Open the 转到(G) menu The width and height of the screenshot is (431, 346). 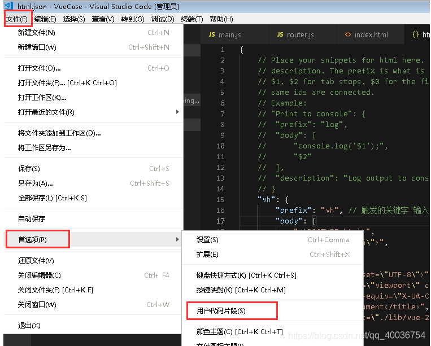133,19
